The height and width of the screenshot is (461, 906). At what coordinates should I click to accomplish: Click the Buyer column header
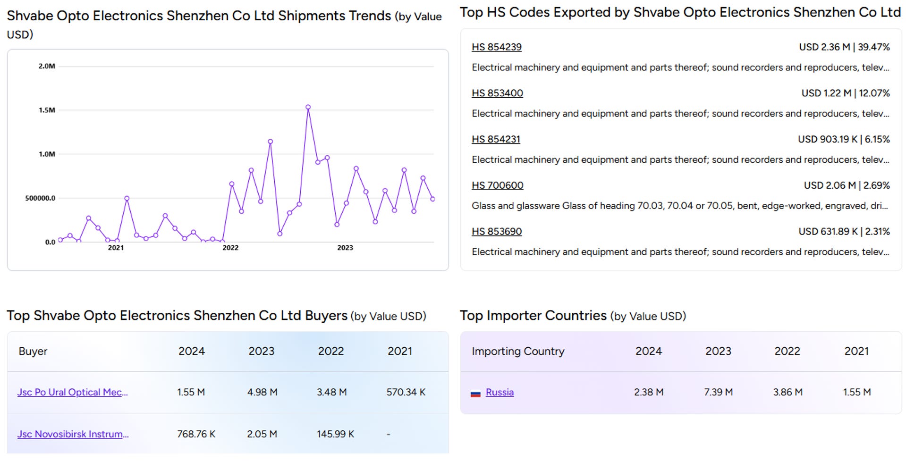pos(33,352)
